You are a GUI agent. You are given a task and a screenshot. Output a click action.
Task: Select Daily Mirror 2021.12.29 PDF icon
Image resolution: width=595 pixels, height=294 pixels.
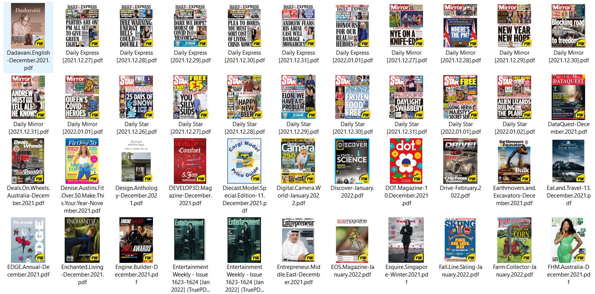pos(514,26)
